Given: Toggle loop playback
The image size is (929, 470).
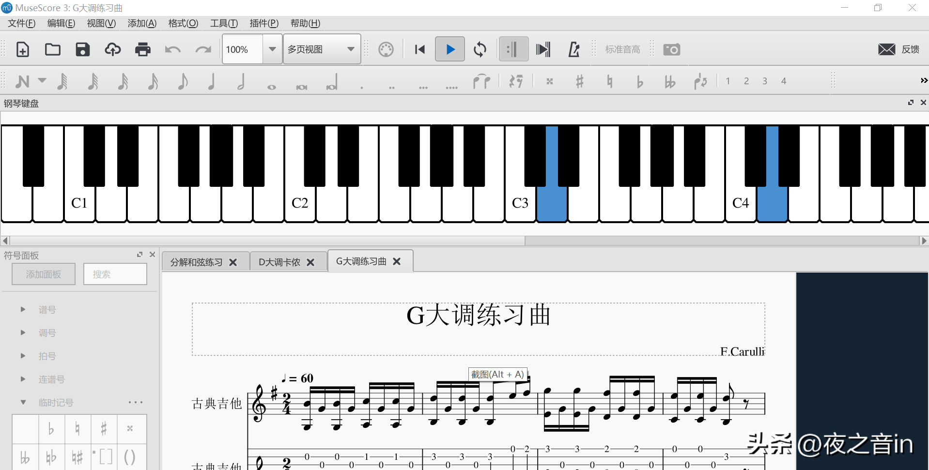Looking at the screenshot, I should click(480, 49).
